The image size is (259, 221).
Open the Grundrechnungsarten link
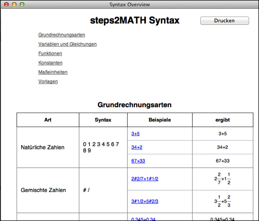coord(62,35)
